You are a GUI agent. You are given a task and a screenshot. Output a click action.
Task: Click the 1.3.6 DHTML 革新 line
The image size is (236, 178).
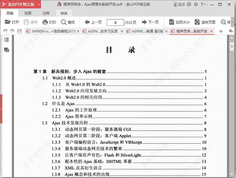pos(129,161)
